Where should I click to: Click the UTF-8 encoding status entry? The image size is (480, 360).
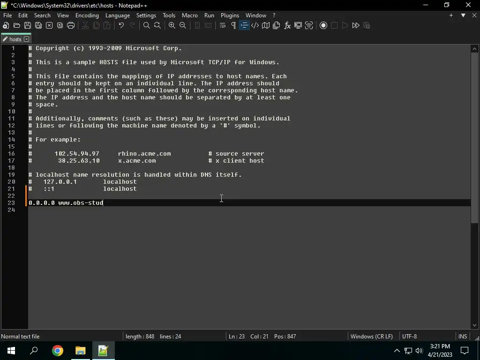409,337
